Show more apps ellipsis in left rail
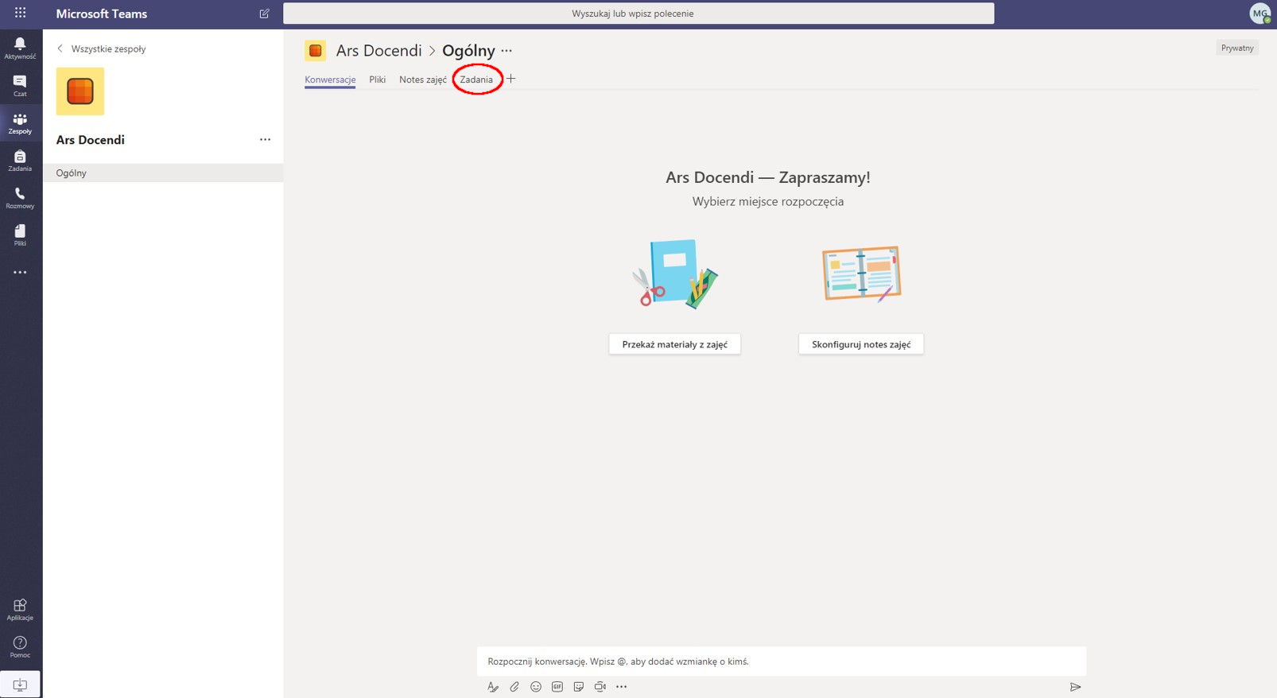 click(20, 272)
